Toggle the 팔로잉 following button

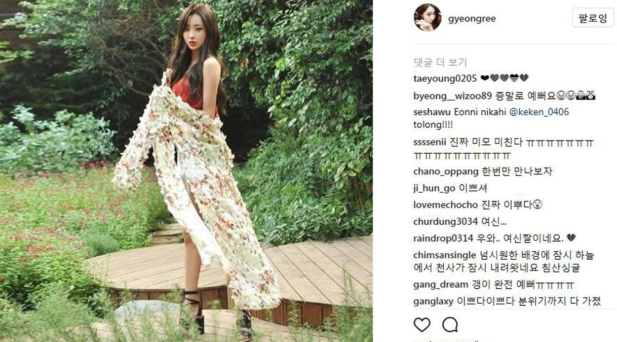point(593,18)
